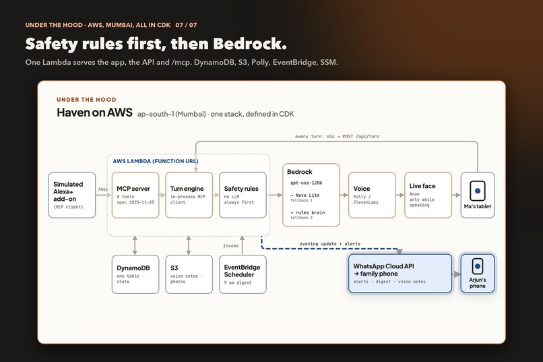Select the MCP server node
543x362 pixels.
135,195
